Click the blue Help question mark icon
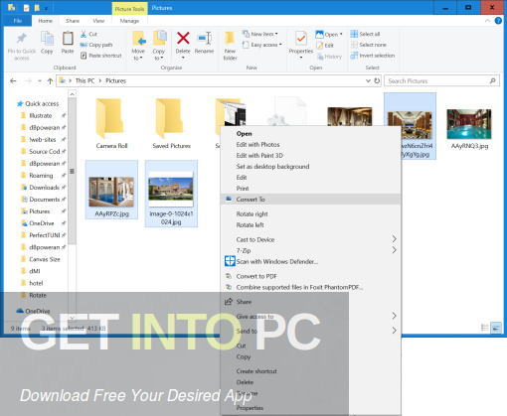Screen dimensions: 507x416 click(498, 21)
